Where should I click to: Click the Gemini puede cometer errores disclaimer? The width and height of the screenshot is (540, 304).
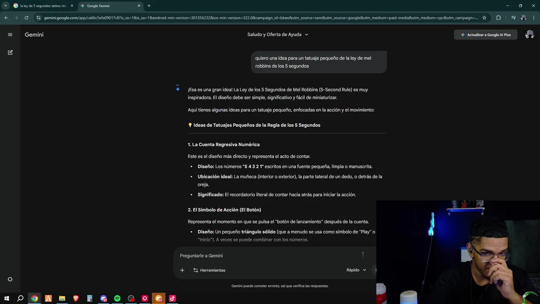point(280,286)
